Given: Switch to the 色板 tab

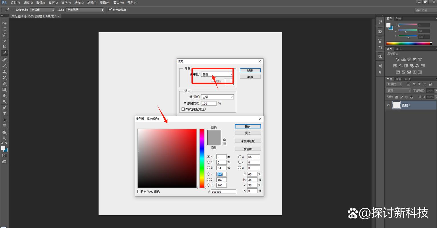Looking at the screenshot, I should point(398,19).
